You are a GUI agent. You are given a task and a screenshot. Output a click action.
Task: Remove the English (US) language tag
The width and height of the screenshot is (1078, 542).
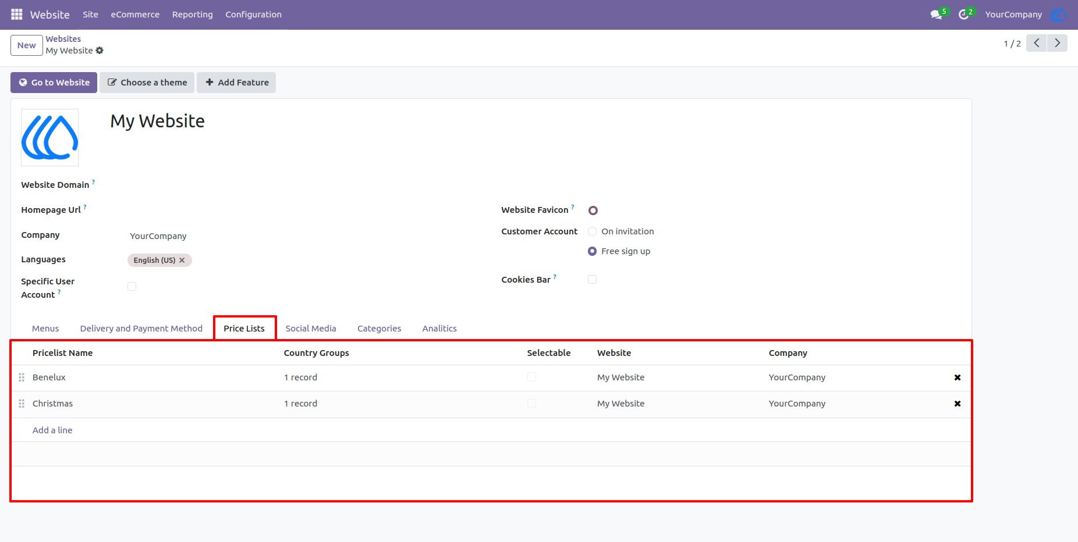coord(182,260)
